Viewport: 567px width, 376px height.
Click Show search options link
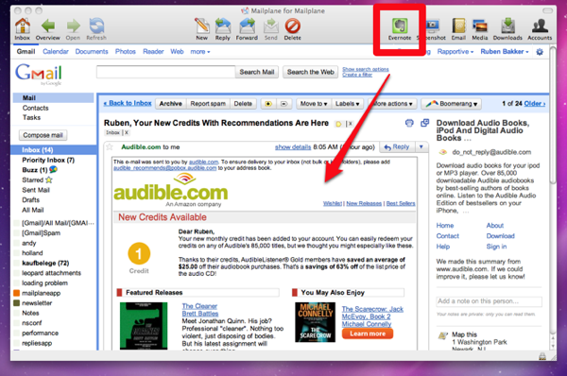click(365, 69)
